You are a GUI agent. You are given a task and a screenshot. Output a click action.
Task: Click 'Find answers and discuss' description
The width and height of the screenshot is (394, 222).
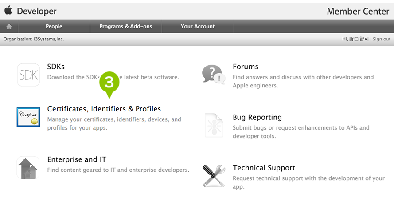click(303, 81)
